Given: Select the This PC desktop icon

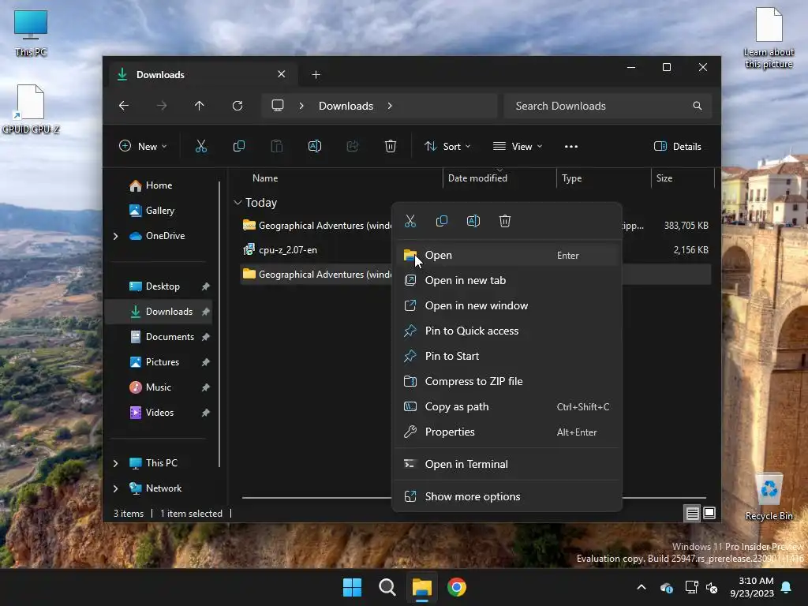Looking at the screenshot, I should coord(31,32).
